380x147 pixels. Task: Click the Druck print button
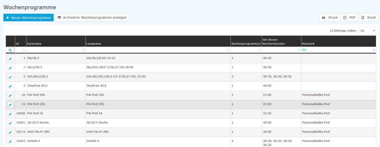330,17
